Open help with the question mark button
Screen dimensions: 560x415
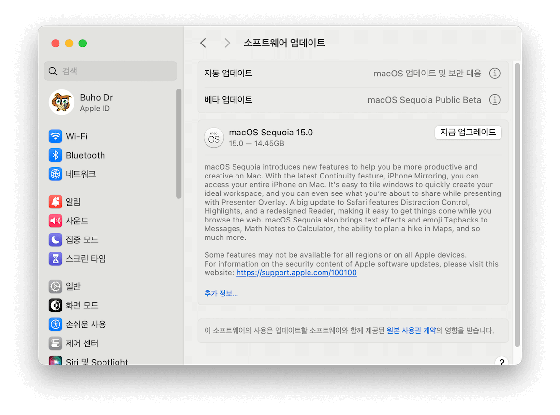502,361
